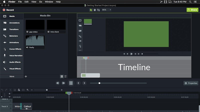Screen dimensions: 200x112
Task: Click the timeline zoom slider handle
Action: (47, 90)
